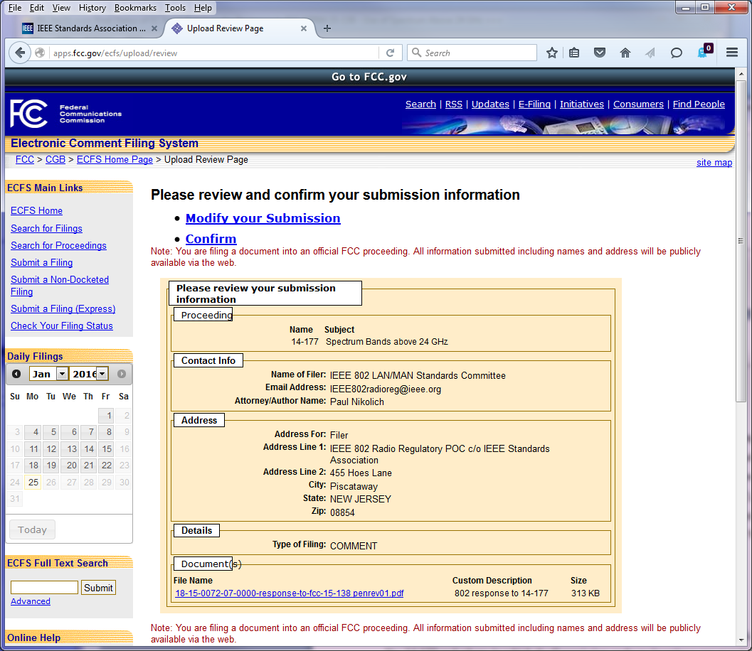This screenshot has width=752, height=651.
Task: Click the FCC logo
Action: click(x=28, y=114)
